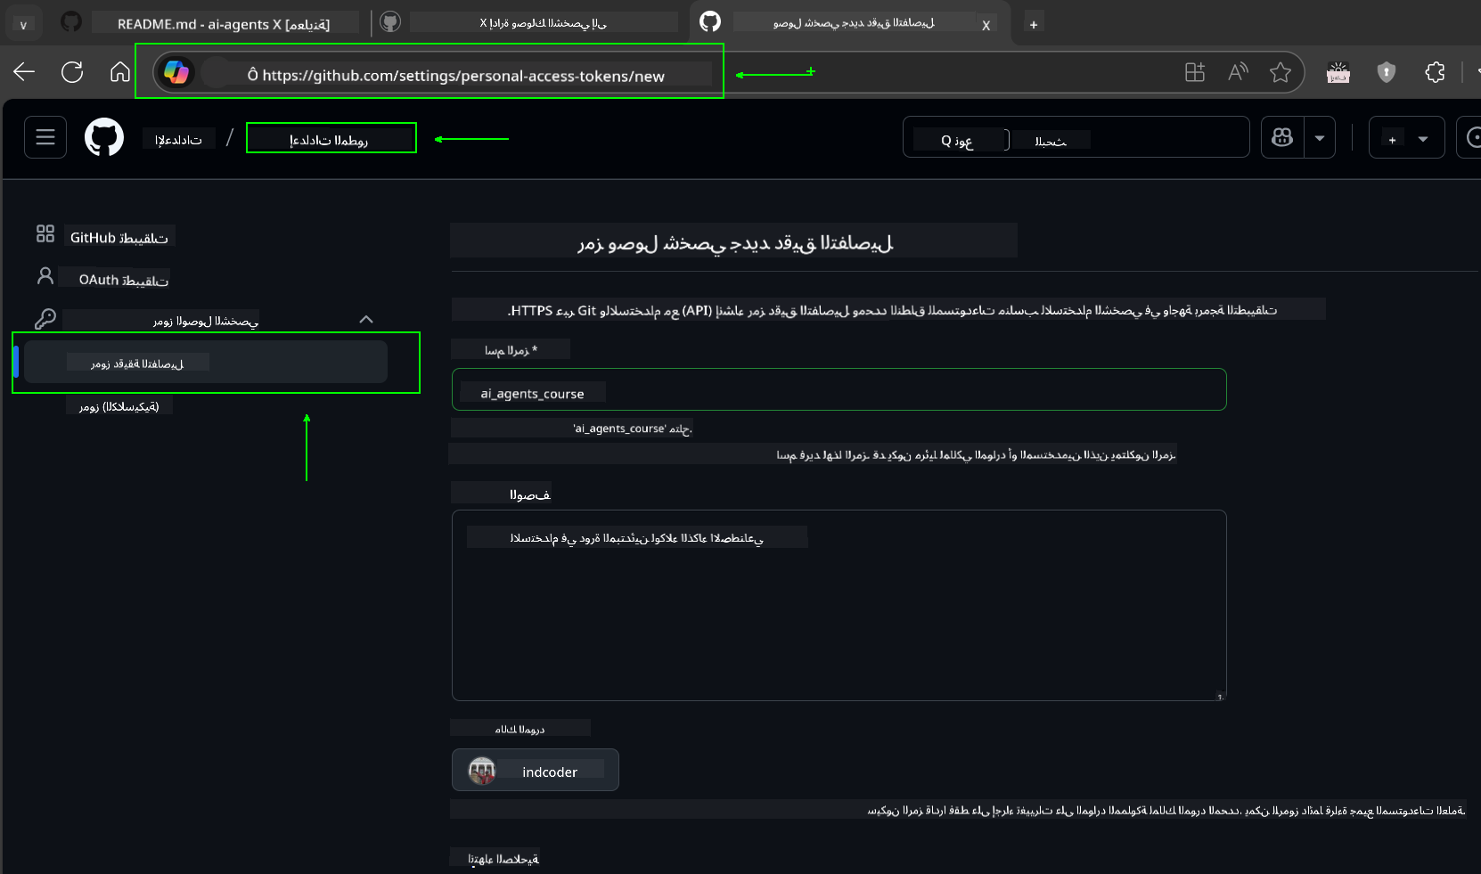Focus the token description text area
The image size is (1481, 874).
tap(839, 605)
